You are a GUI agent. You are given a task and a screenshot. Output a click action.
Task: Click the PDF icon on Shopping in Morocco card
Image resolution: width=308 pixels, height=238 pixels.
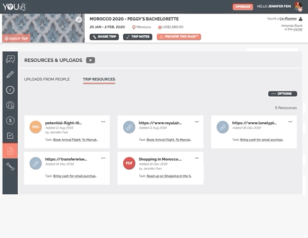pyautogui.click(x=129, y=163)
